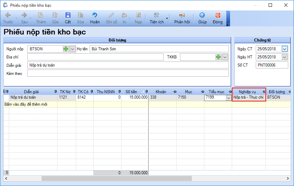This screenshot has width=294, height=186.
Task: Pin the Mục column
Action: (x=203, y=92)
